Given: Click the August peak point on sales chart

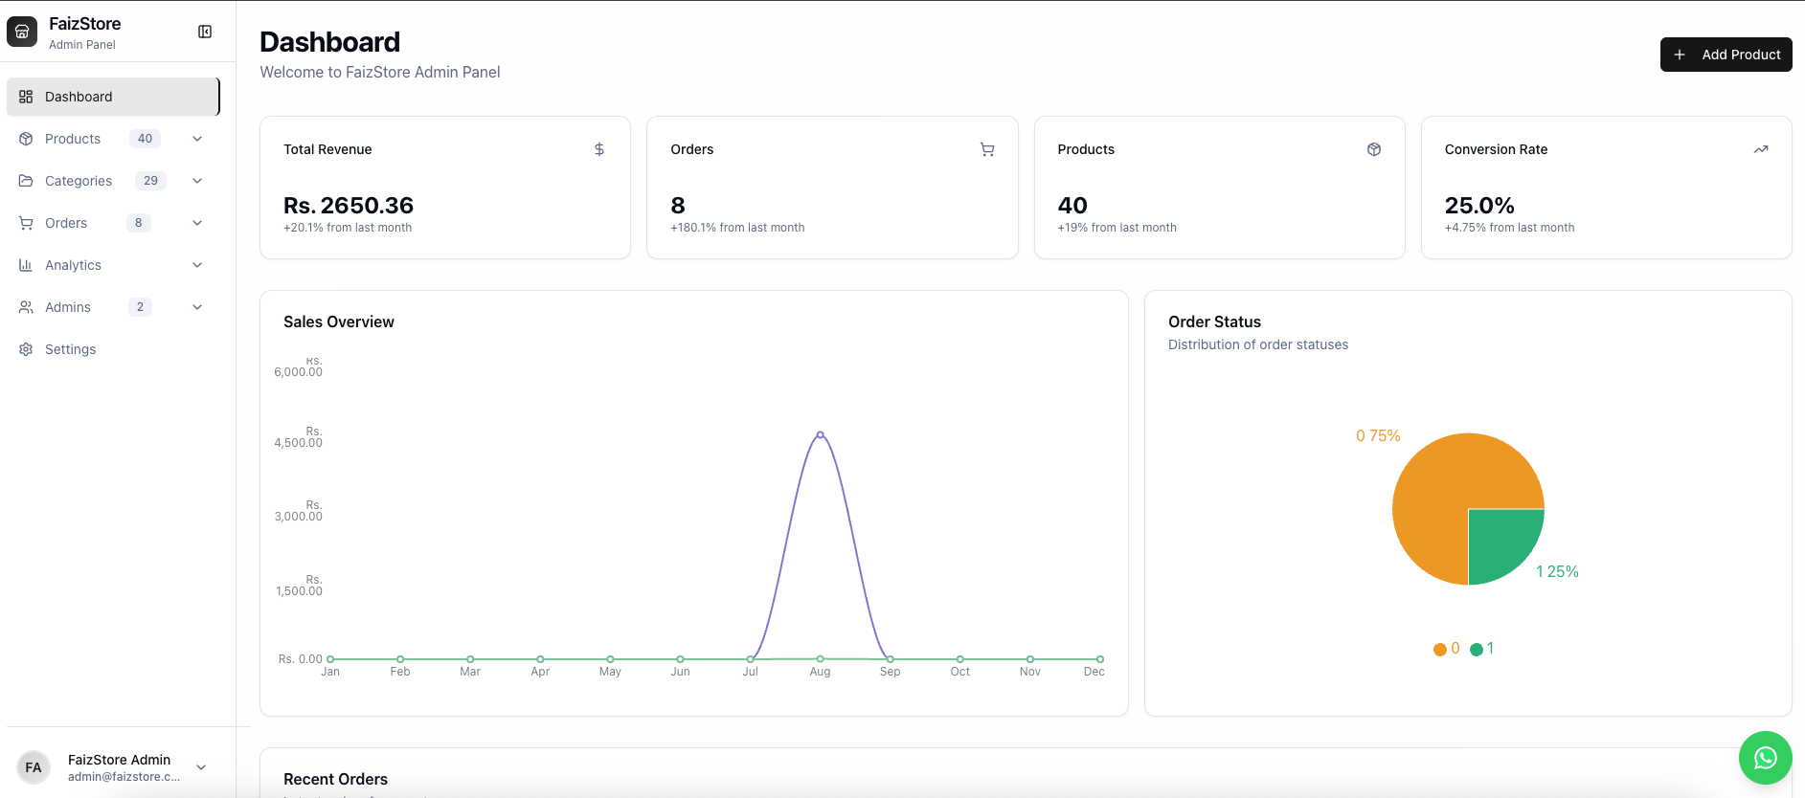Looking at the screenshot, I should coord(820,434).
